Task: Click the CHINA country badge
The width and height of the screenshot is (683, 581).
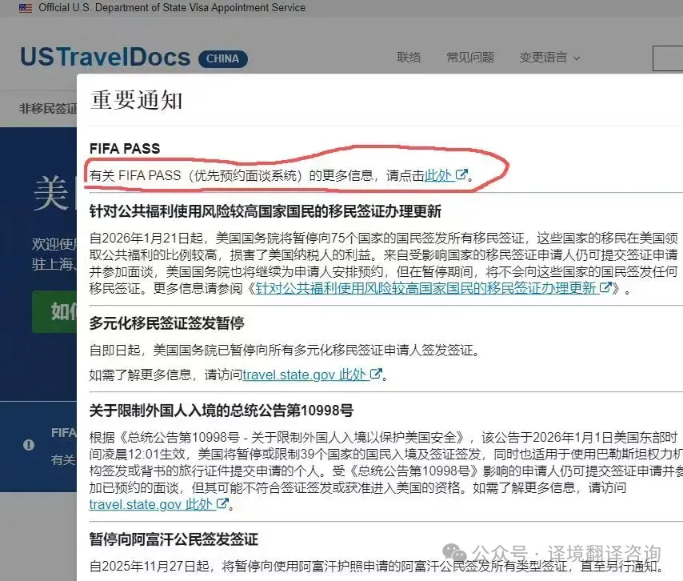Action: click(223, 59)
